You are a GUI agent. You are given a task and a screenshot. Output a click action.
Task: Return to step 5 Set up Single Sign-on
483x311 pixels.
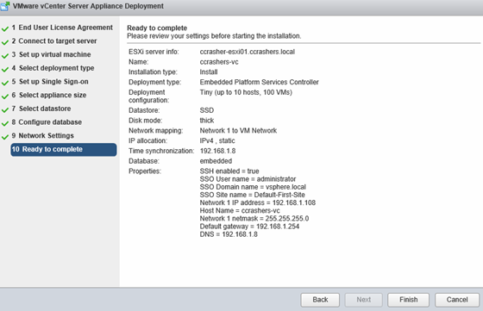[50, 82]
